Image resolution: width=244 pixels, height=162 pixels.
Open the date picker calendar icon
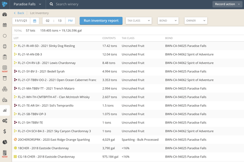(x=35, y=21)
